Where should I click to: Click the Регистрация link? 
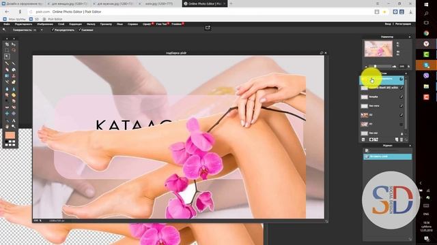click(x=403, y=24)
